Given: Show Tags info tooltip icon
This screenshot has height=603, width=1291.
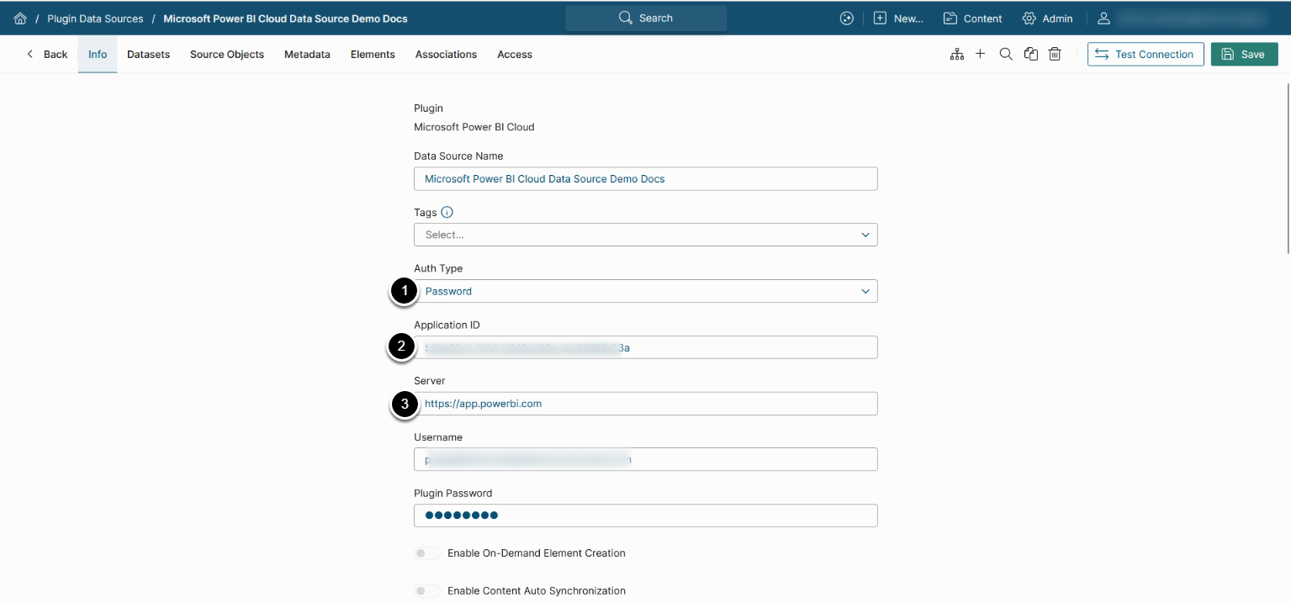Looking at the screenshot, I should coord(447,213).
